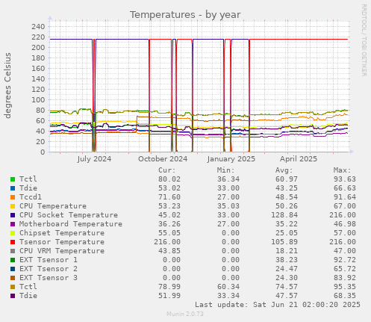Click the Cur: column header
Image resolution: width=371 pixels, height=322 pixels.
(x=167, y=170)
